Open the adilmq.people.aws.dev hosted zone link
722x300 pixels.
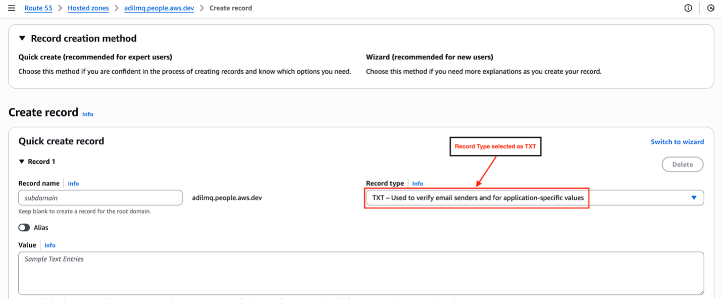click(159, 8)
